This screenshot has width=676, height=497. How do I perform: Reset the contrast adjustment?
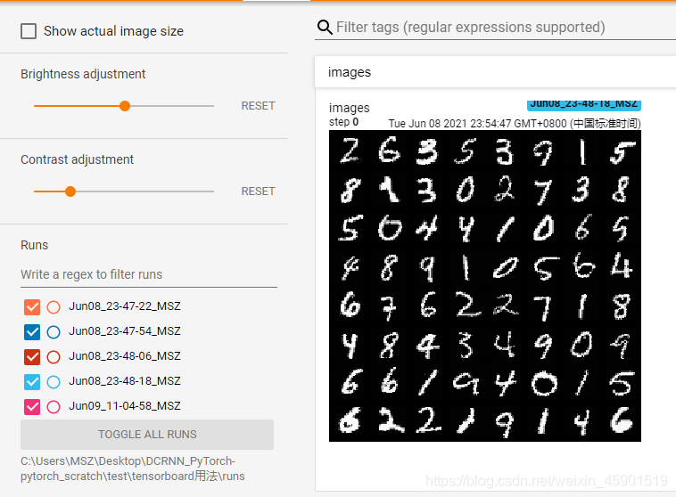tap(258, 191)
